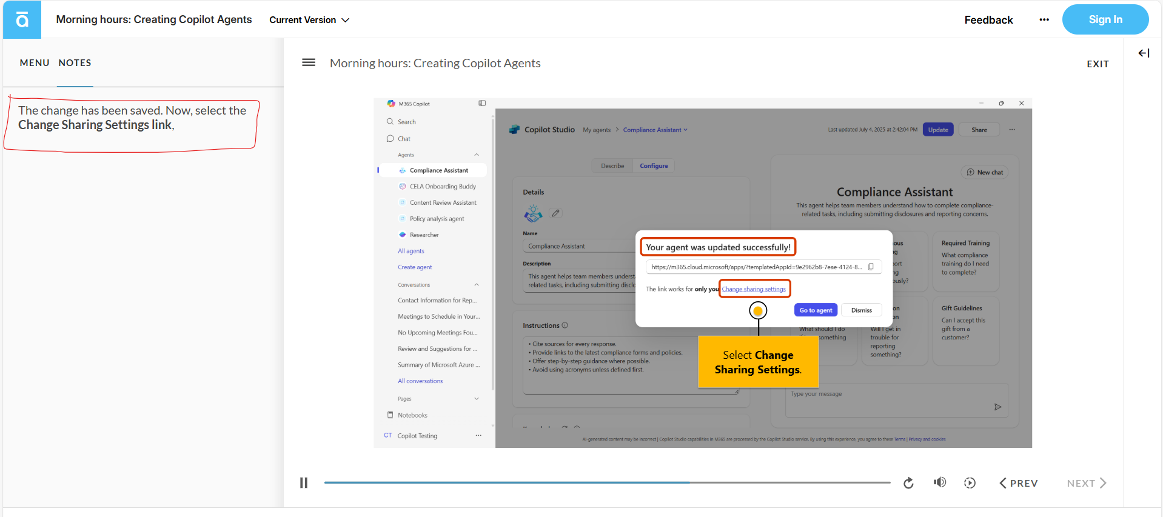
Task: Switch to the Describe tab
Action: pos(612,166)
